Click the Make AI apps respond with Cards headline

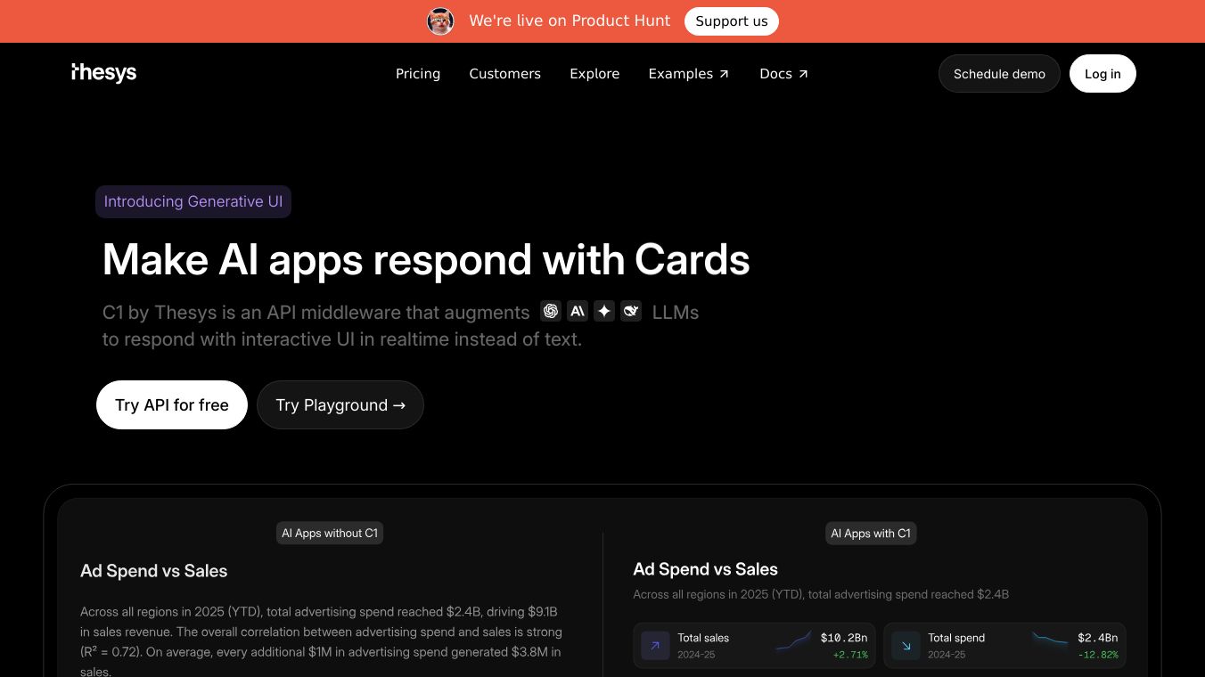pos(426,260)
